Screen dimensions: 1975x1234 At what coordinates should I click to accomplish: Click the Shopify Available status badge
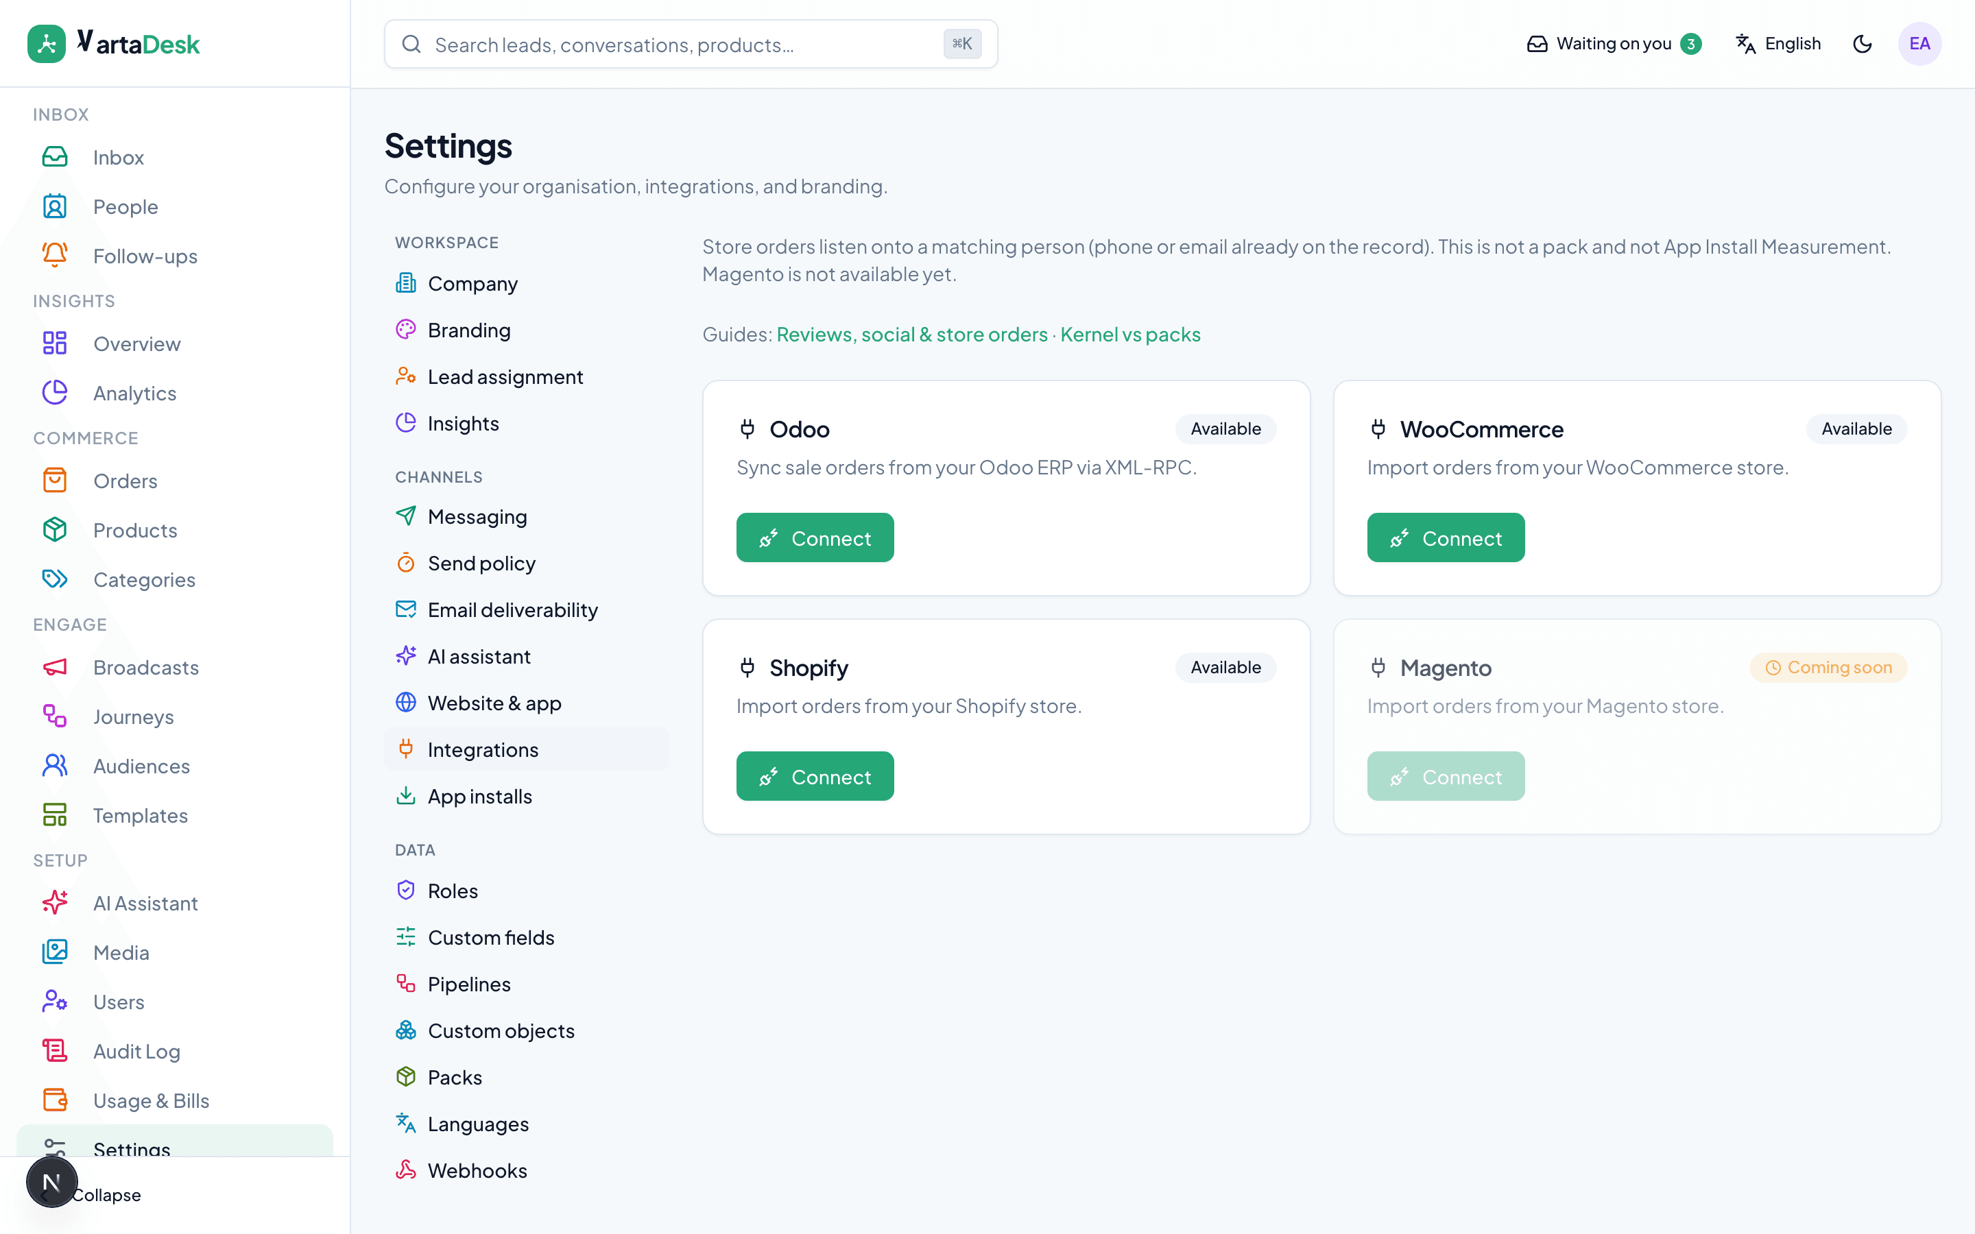coord(1225,668)
